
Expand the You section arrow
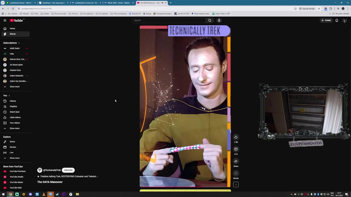click(9, 95)
